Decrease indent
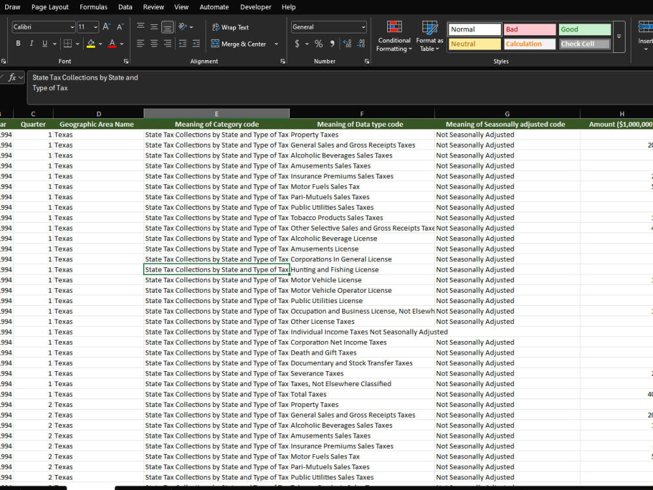Image resolution: width=653 pixels, height=490 pixels. tap(183, 43)
